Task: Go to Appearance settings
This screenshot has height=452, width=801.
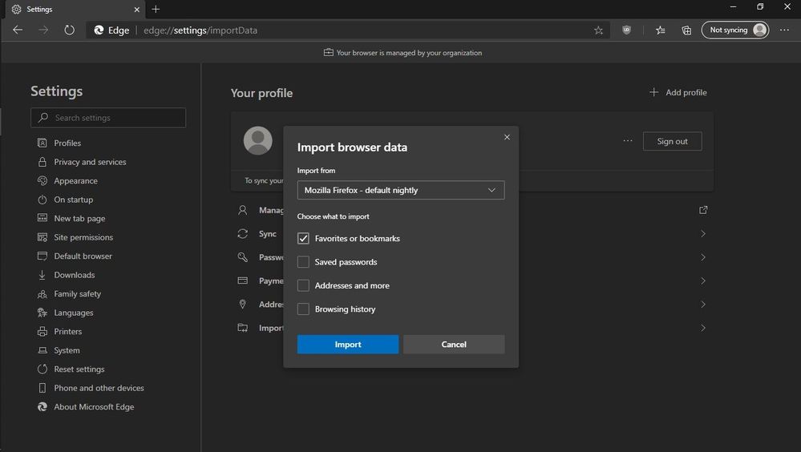Action: [75, 181]
